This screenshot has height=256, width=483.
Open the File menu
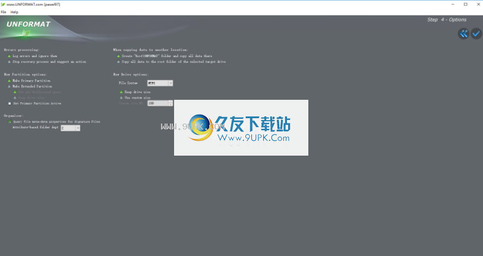[4, 12]
